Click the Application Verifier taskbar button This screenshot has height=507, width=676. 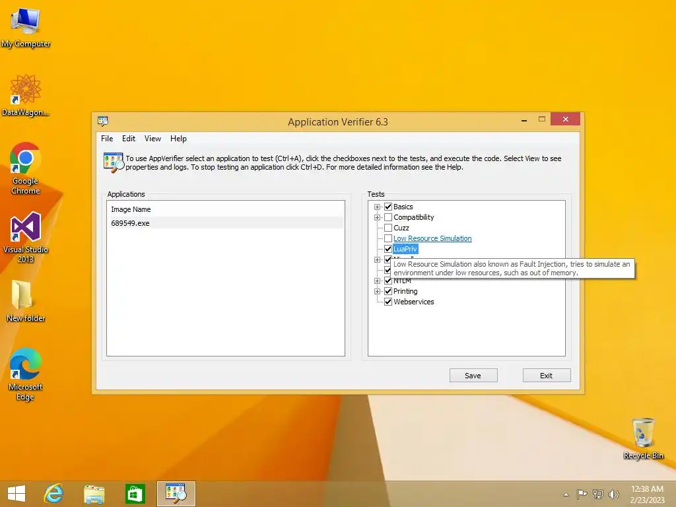pos(176,494)
